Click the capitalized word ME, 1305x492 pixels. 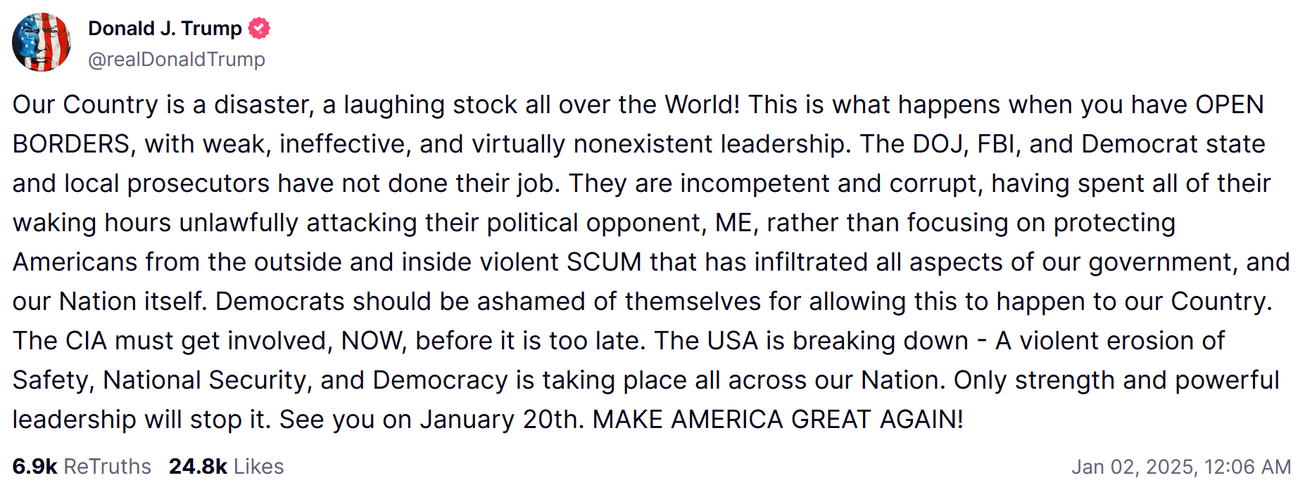737,223
